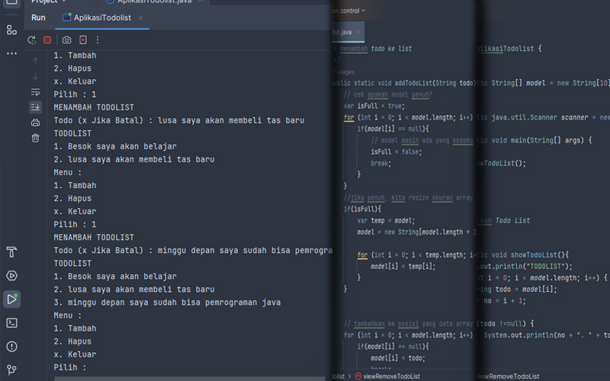Print the console output
This screenshot has width=610, height=381.
point(35,123)
